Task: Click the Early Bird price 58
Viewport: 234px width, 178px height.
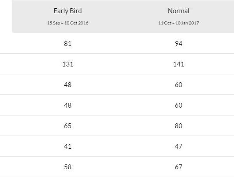Action: tap(67, 167)
